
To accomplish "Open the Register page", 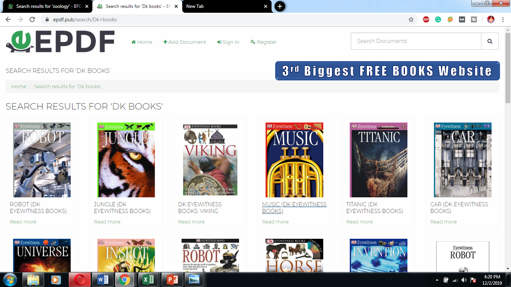I will pos(263,42).
